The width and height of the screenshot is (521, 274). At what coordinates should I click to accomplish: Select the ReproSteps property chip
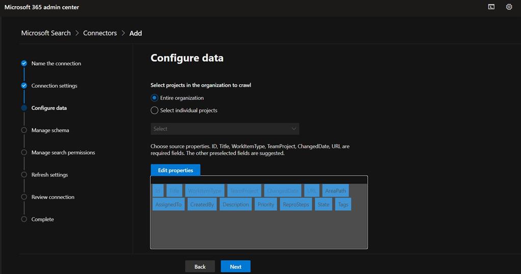(296, 205)
